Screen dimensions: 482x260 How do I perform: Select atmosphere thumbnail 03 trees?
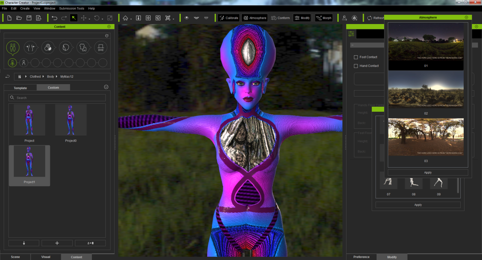pyautogui.click(x=426, y=137)
